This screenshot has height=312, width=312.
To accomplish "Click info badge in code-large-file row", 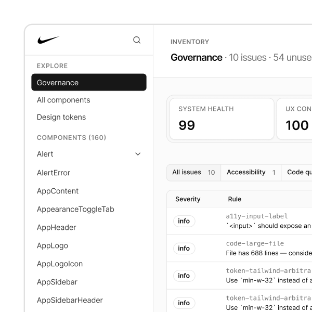I will click(x=184, y=249).
